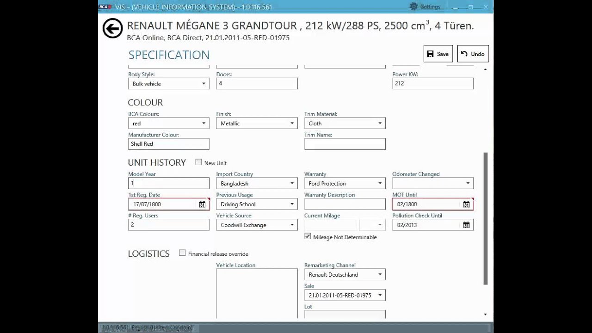
Task: Open the Body Style dropdown
Action: tap(168, 84)
